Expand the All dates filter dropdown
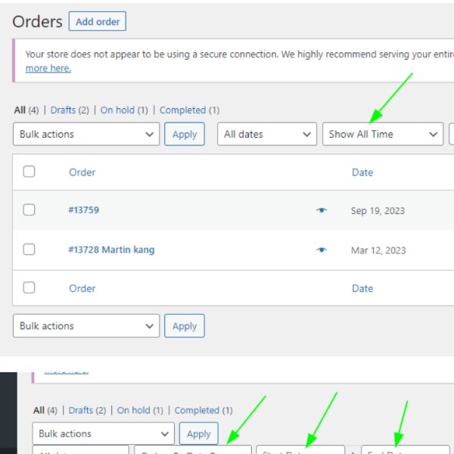 pos(267,134)
